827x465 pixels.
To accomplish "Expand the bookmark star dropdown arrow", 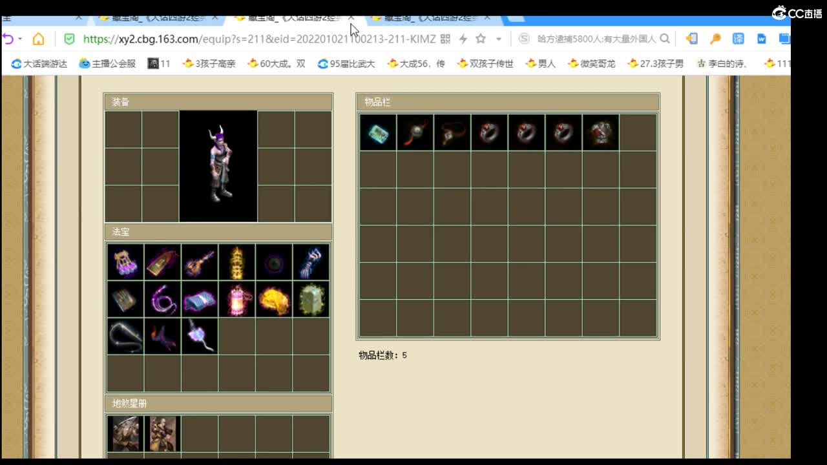I will coord(498,39).
